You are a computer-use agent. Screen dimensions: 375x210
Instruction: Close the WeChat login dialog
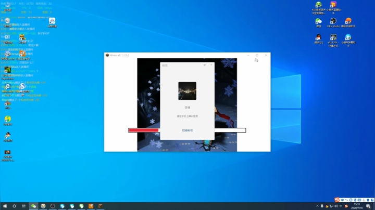pos(211,64)
